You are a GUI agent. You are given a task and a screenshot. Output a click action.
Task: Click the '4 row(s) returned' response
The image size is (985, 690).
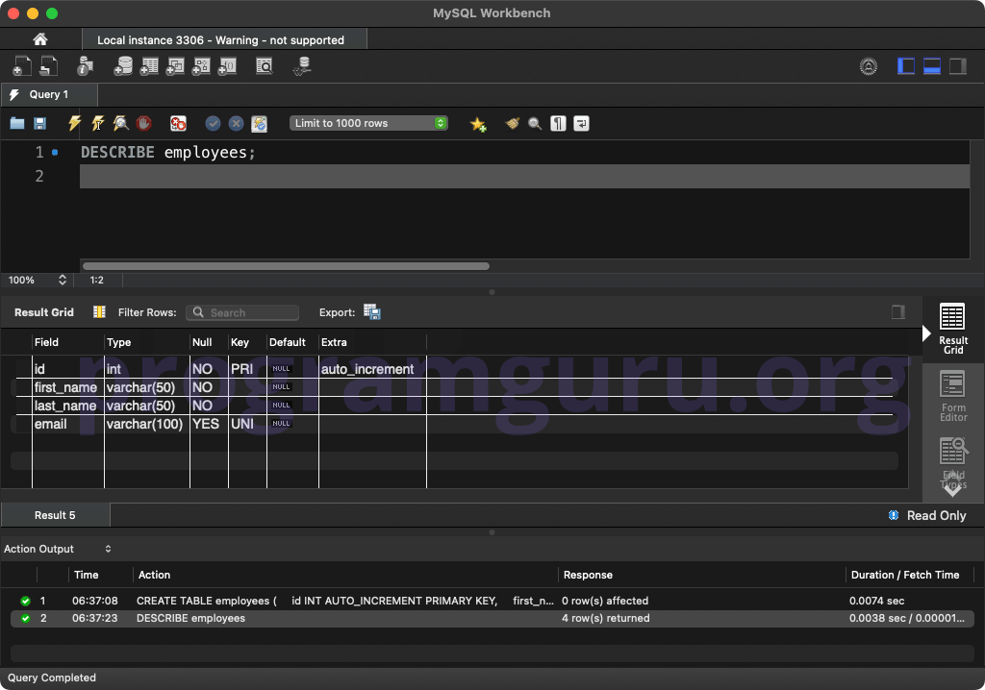click(606, 619)
